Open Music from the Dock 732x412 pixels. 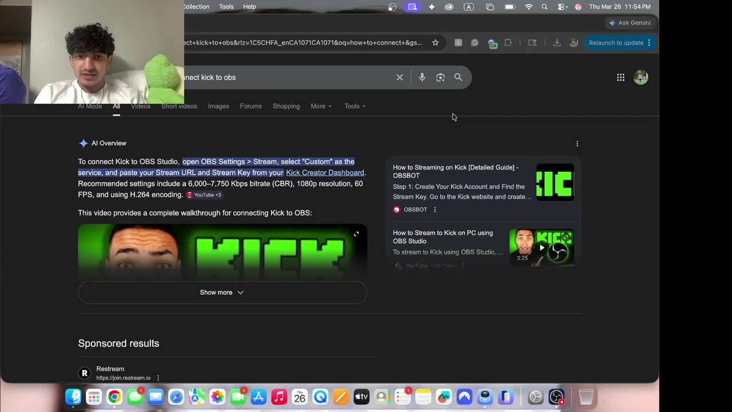click(279, 397)
